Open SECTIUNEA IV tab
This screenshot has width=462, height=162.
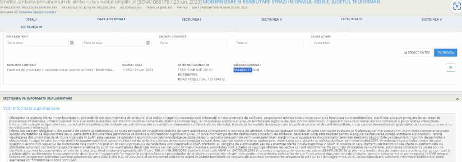(351, 19)
